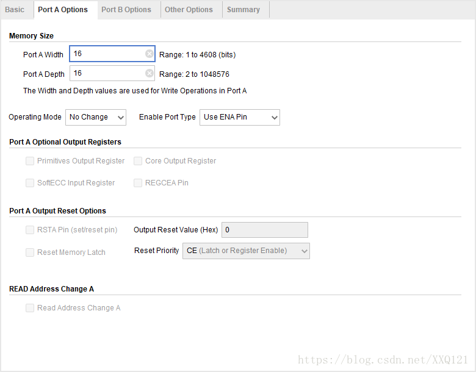Clear the Port A Width field icon
The image size is (476, 372).
[150, 54]
